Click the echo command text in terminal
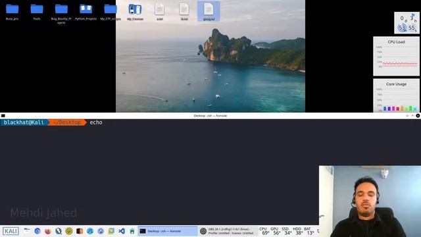Image resolution: width=421 pixels, height=237 pixels. [96, 122]
